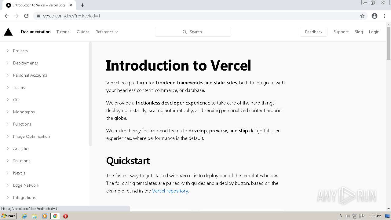The width and height of the screenshot is (391, 220).
Task: Reload the page with the refresh icon
Action: tap(26, 16)
